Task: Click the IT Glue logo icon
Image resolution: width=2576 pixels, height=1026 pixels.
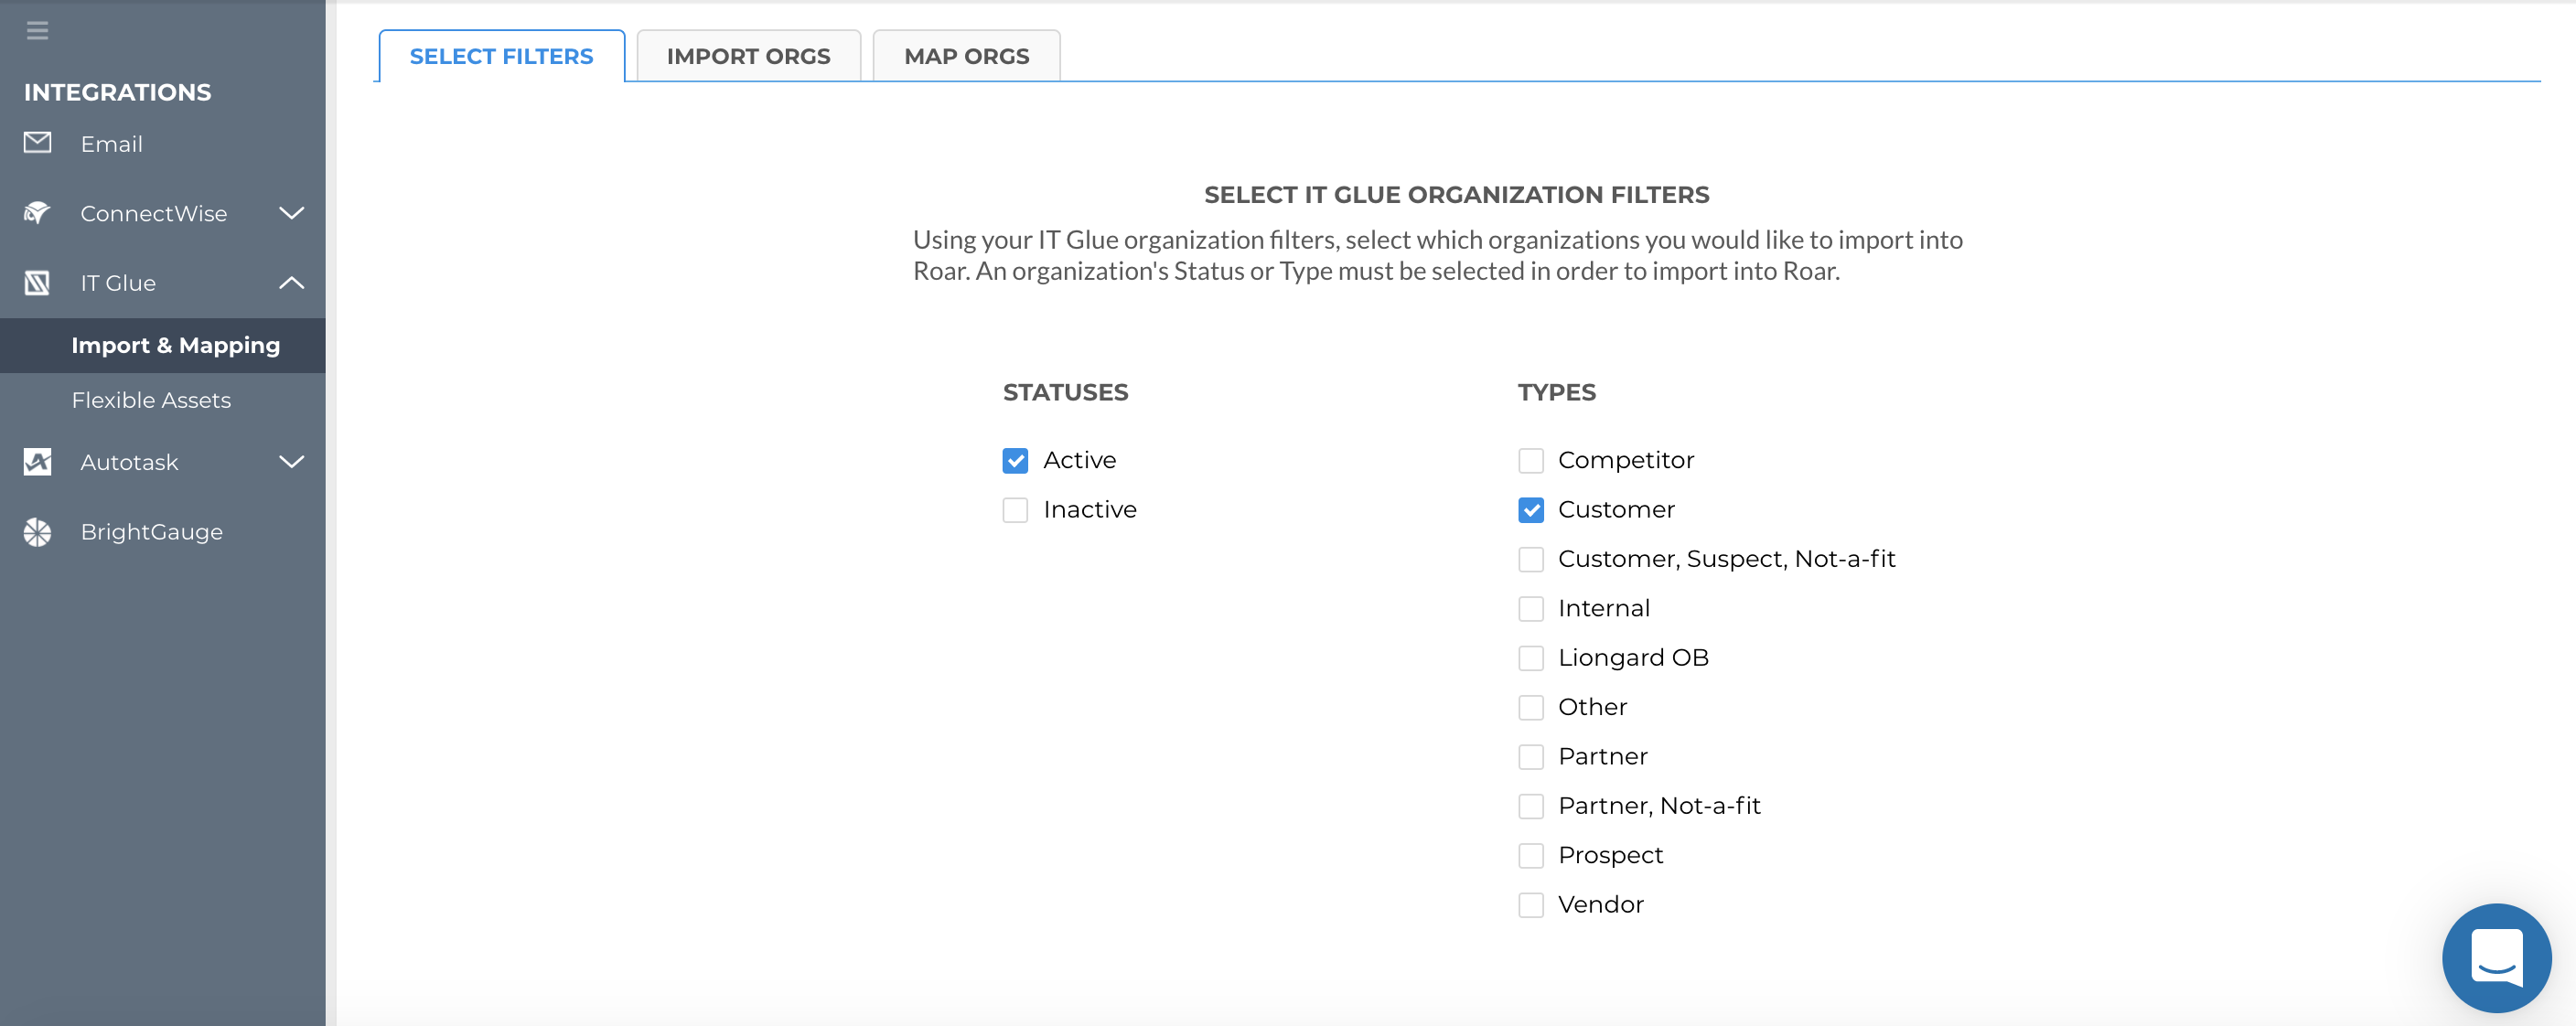Action: pyautogui.click(x=37, y=283)
